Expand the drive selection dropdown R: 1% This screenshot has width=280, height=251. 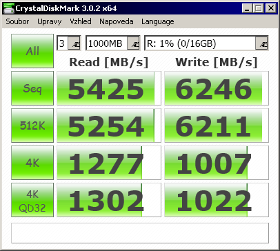pos(261,43)
